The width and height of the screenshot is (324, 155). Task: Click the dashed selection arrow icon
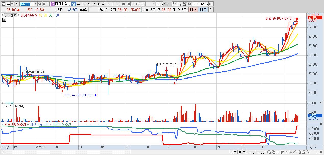(278, 152)
